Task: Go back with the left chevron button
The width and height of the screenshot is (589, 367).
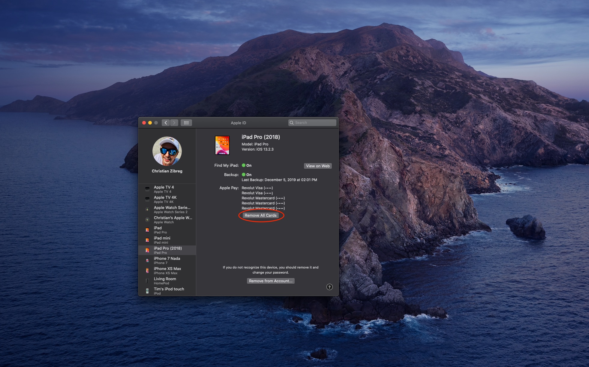Action: pyautogui.click(x=166, y=123)
